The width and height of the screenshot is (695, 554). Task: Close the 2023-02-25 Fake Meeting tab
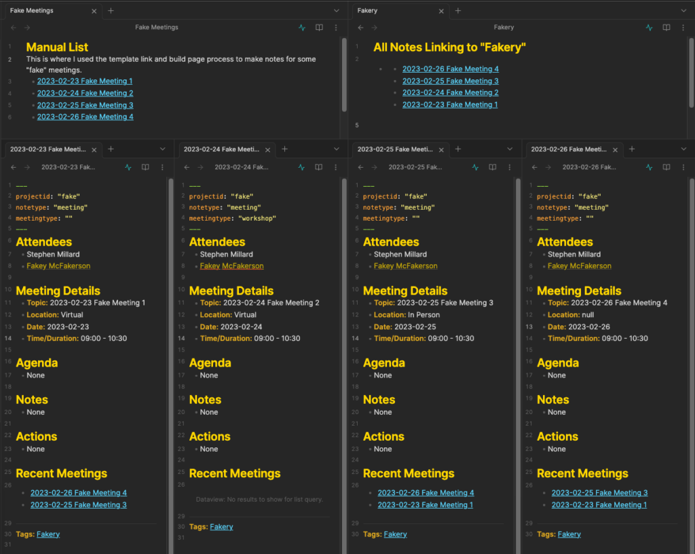pyautogui.click(x=442, y=149)
